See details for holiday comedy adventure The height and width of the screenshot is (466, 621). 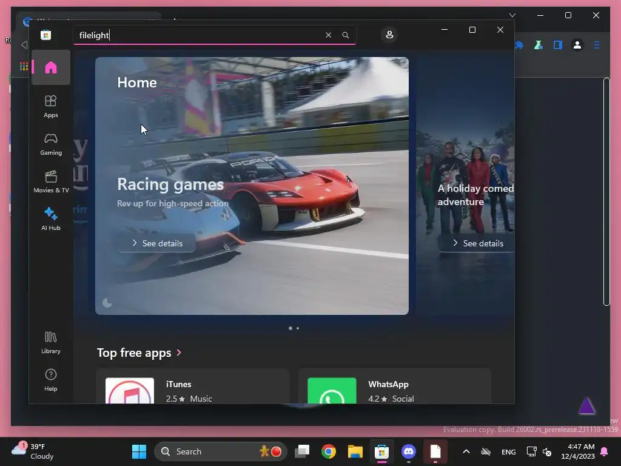coord(477,243)
